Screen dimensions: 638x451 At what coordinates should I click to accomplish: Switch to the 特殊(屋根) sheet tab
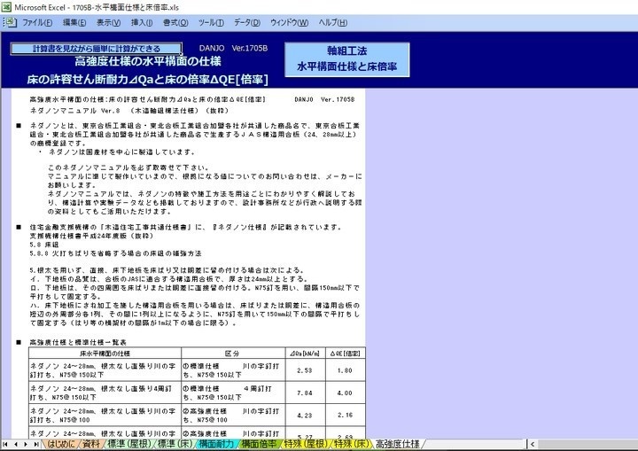(x=305, y=444)
